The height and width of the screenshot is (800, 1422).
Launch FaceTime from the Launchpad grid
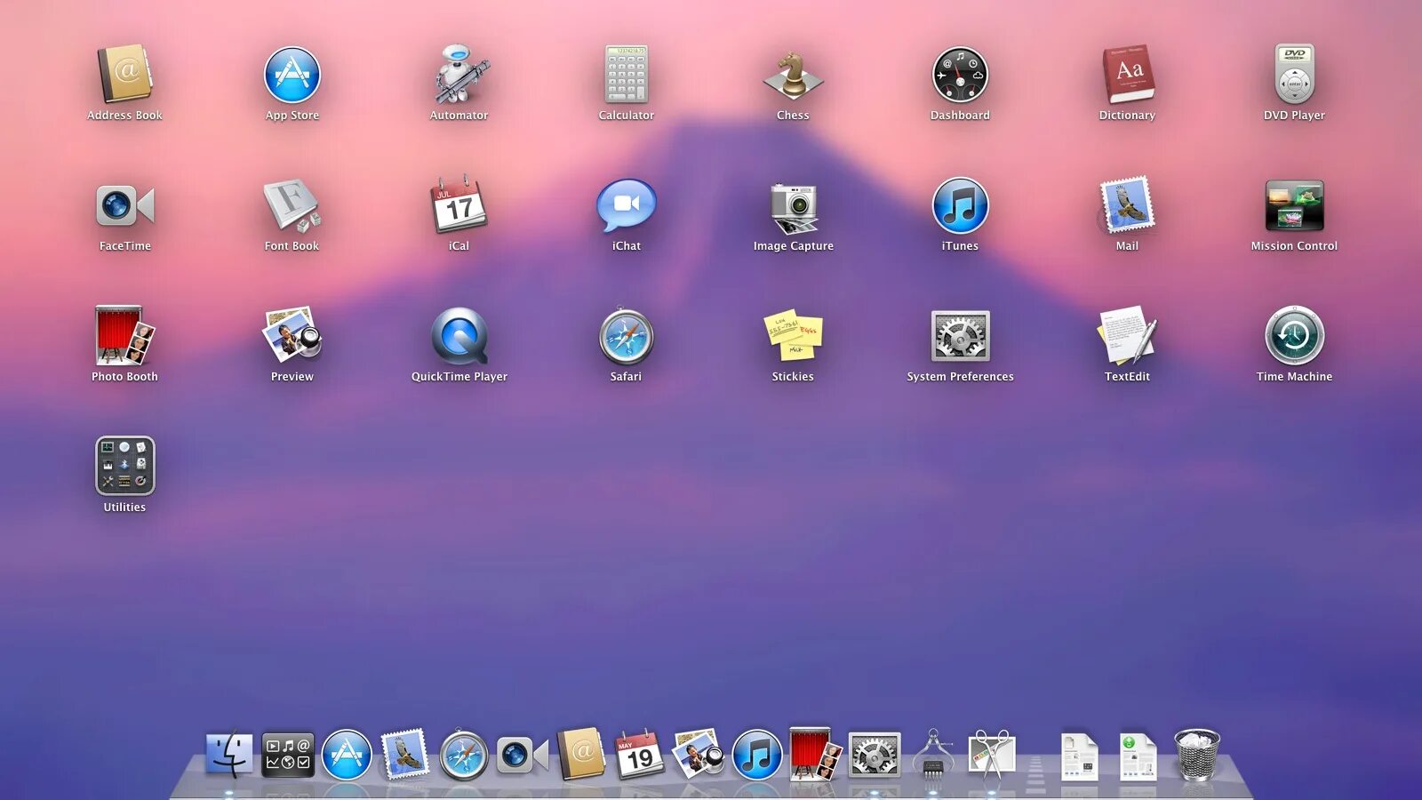pos(124,205)
